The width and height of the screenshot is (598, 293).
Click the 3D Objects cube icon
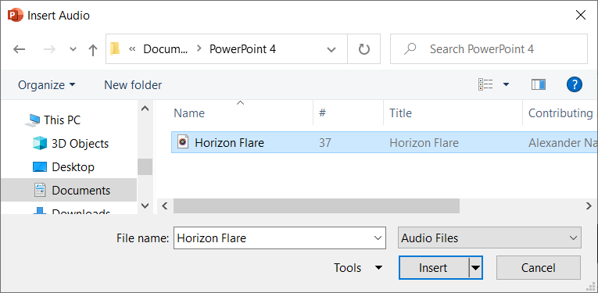tap(39, 143)
